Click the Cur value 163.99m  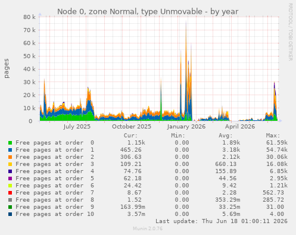click(133, 207)
